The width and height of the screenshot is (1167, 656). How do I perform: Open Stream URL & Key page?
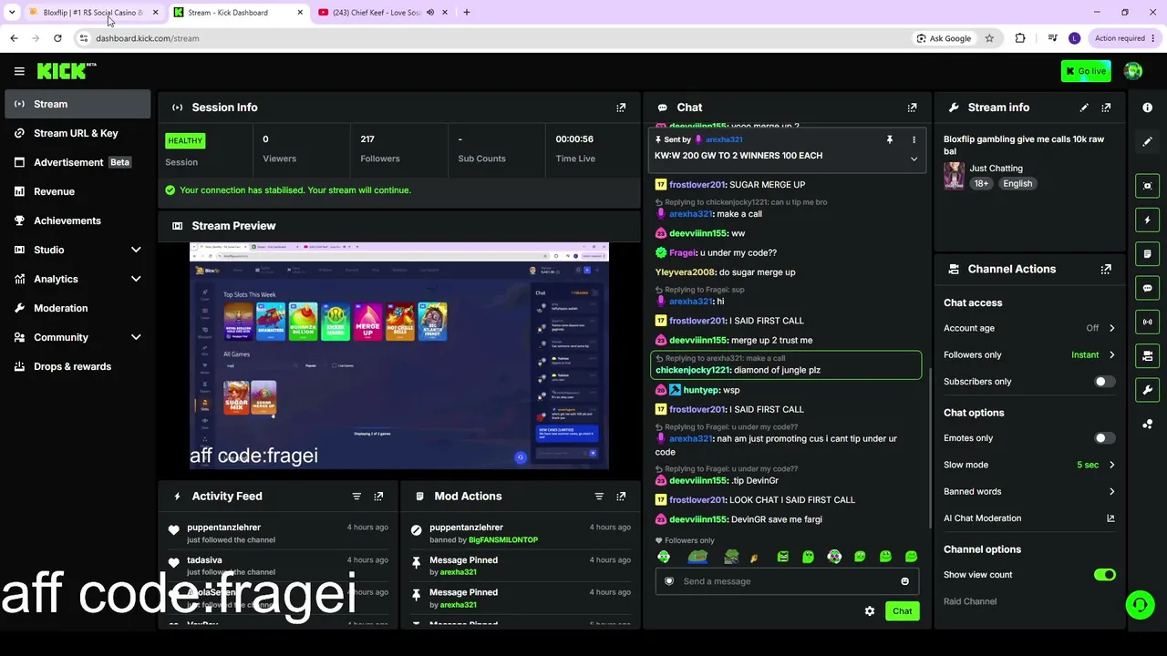77,133
